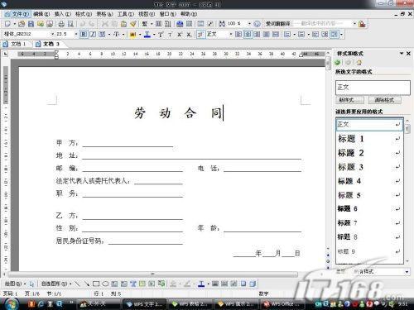This screenshot has width=414, height=310.
Task: Open the font color dropdown arrow
Action: 154,35
